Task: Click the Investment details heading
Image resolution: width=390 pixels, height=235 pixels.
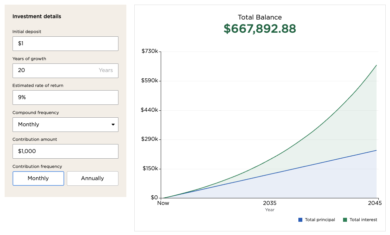Action: (37, 17)
